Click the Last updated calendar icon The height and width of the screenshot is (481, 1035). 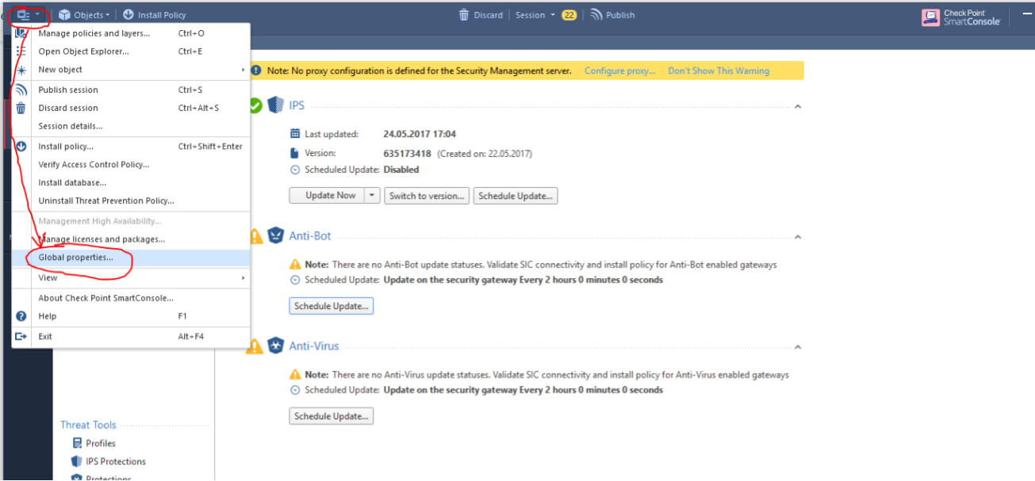(295, 134)
